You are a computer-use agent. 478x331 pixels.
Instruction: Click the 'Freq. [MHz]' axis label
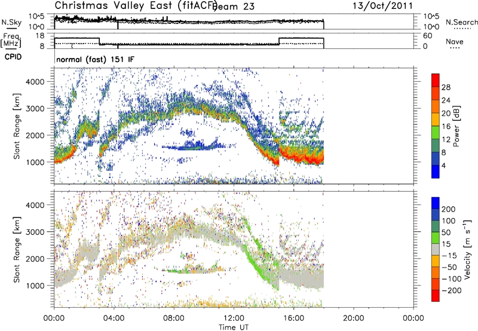11,40
